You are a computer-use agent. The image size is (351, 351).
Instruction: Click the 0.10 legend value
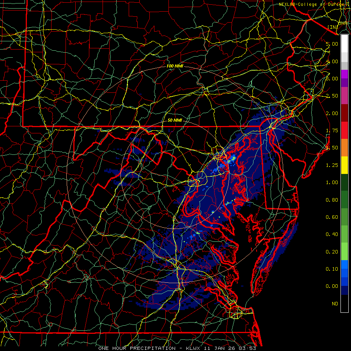(x=332, y=269)
